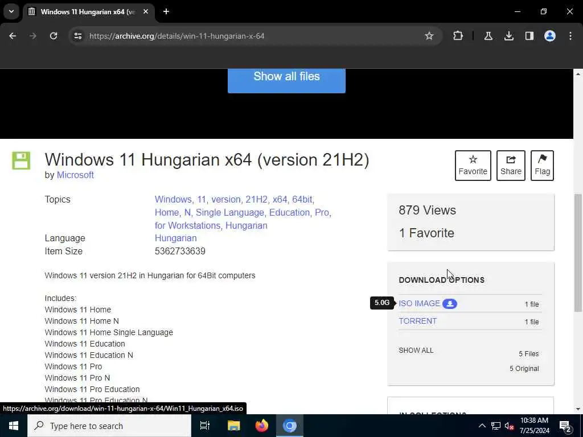This screenshot has height=437, width=583.
Task: Open the Single Language topic link
Action: coord(230,213)
